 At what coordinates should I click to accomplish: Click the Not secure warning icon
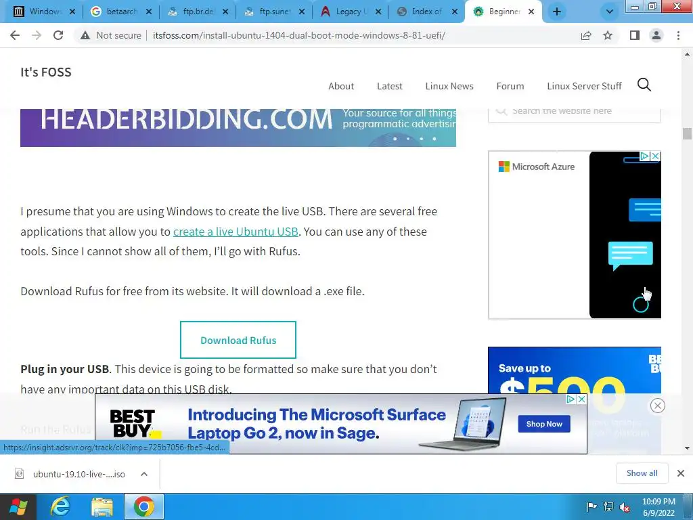(x=85, y=35)
